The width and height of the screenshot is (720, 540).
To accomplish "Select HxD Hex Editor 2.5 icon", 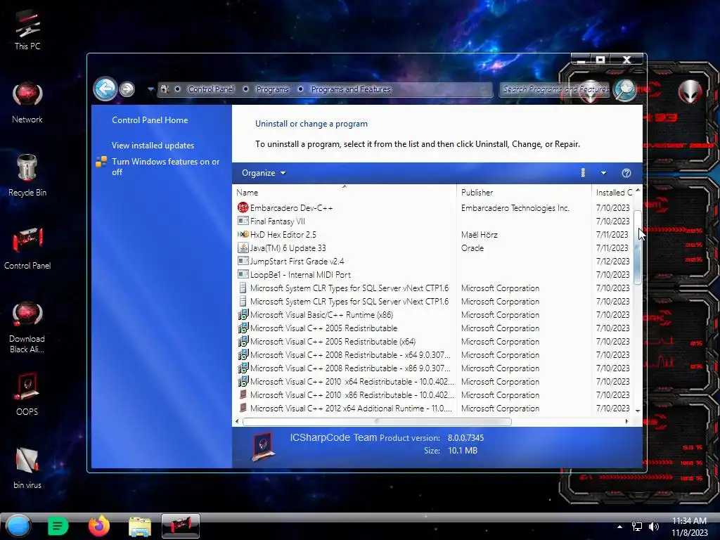I will coord(243,234).
